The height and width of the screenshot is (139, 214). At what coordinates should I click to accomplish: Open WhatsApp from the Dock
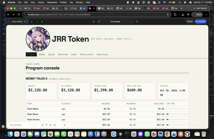[147, 134]
